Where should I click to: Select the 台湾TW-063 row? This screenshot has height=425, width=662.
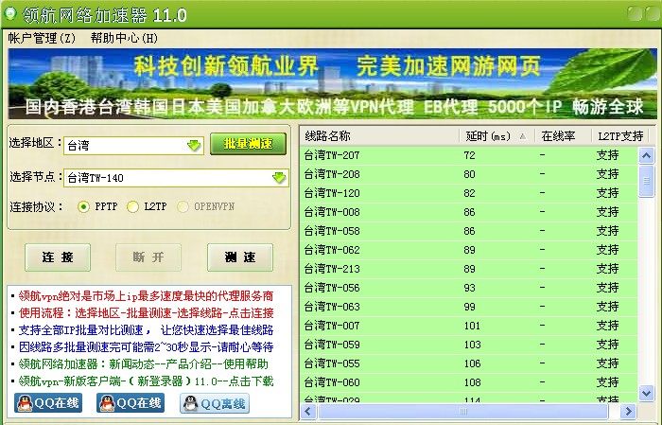point(469,307)
